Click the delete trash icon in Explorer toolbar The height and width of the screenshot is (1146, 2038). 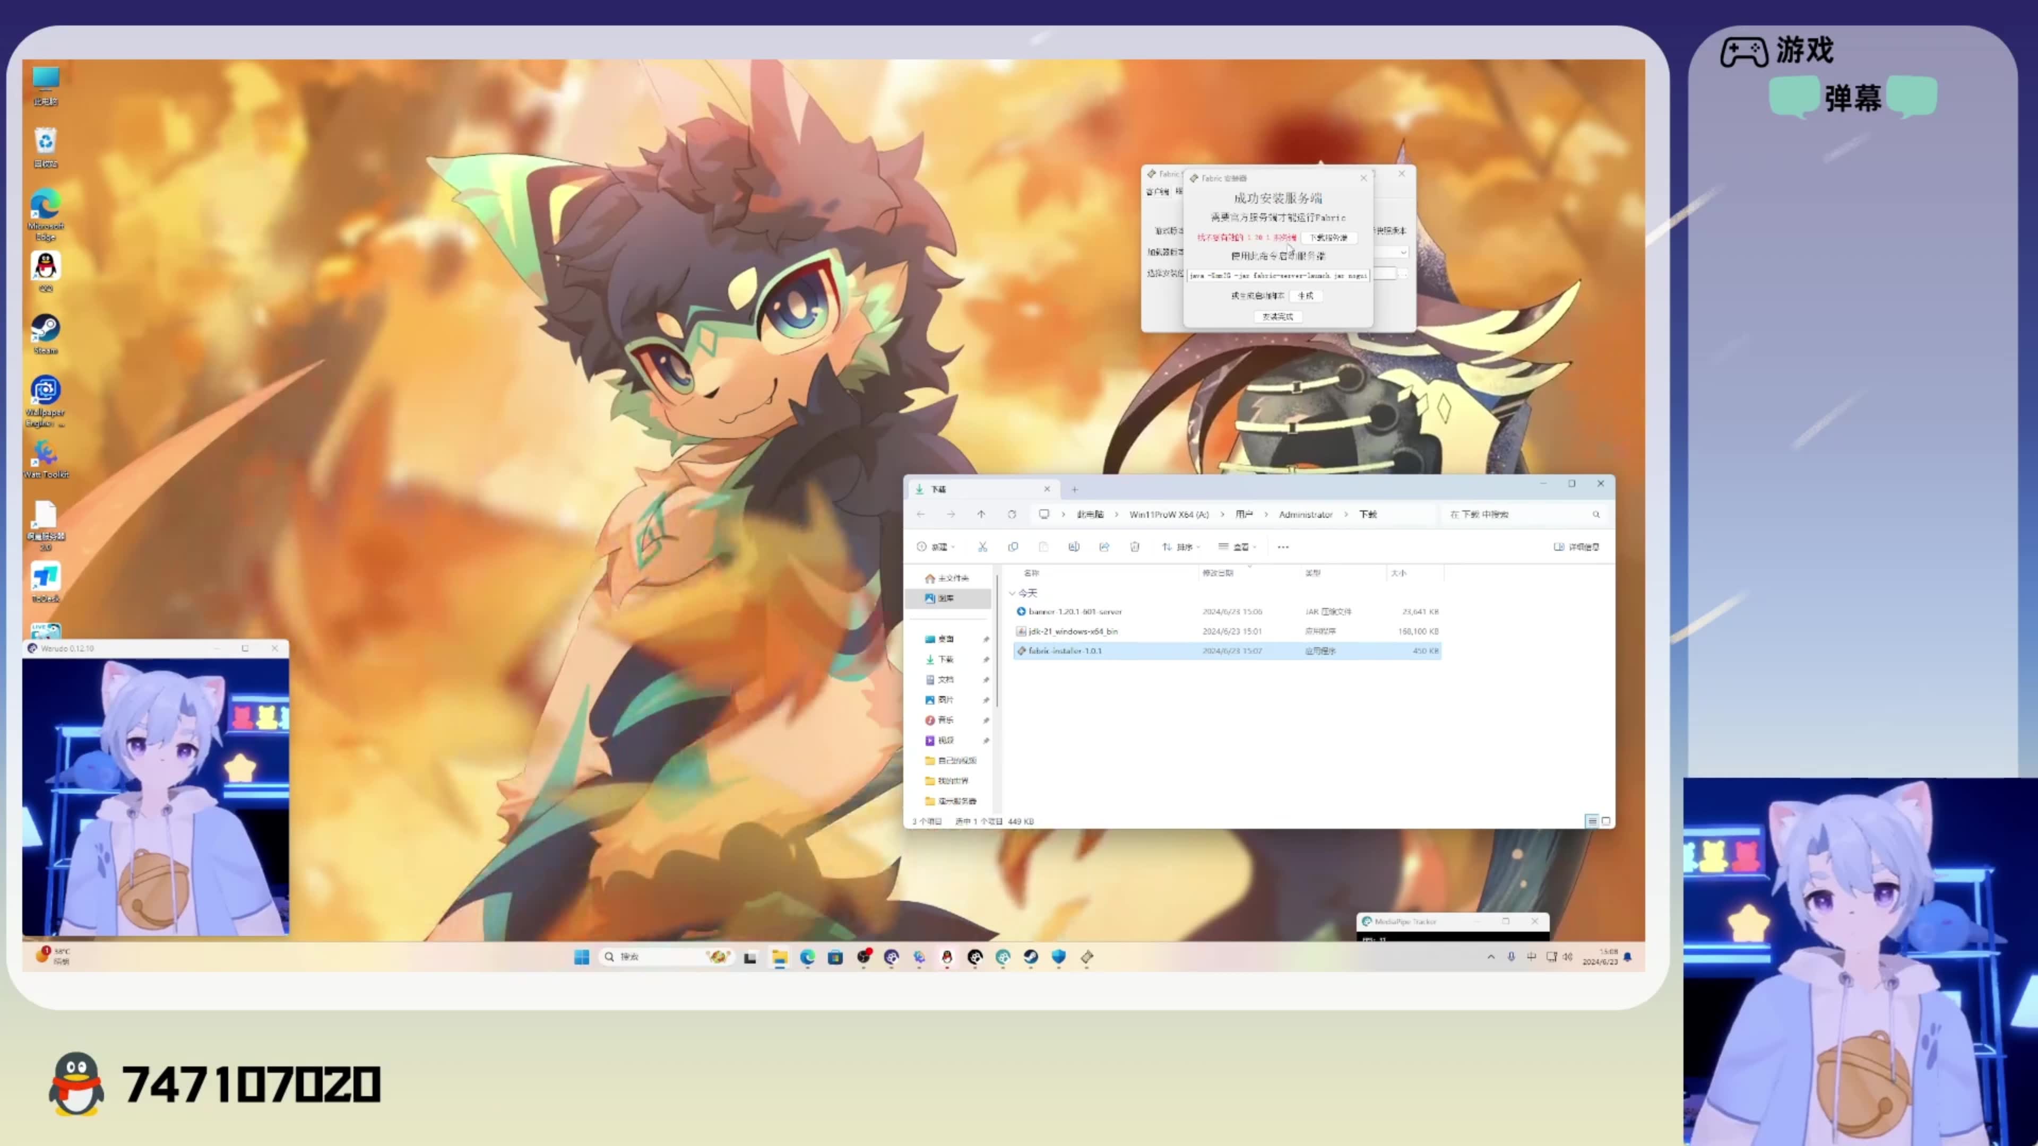point(1135,546)
